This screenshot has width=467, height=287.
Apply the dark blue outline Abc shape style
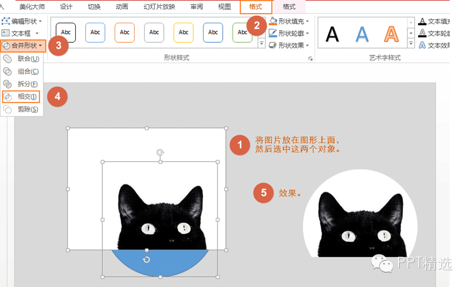point(213,32)
